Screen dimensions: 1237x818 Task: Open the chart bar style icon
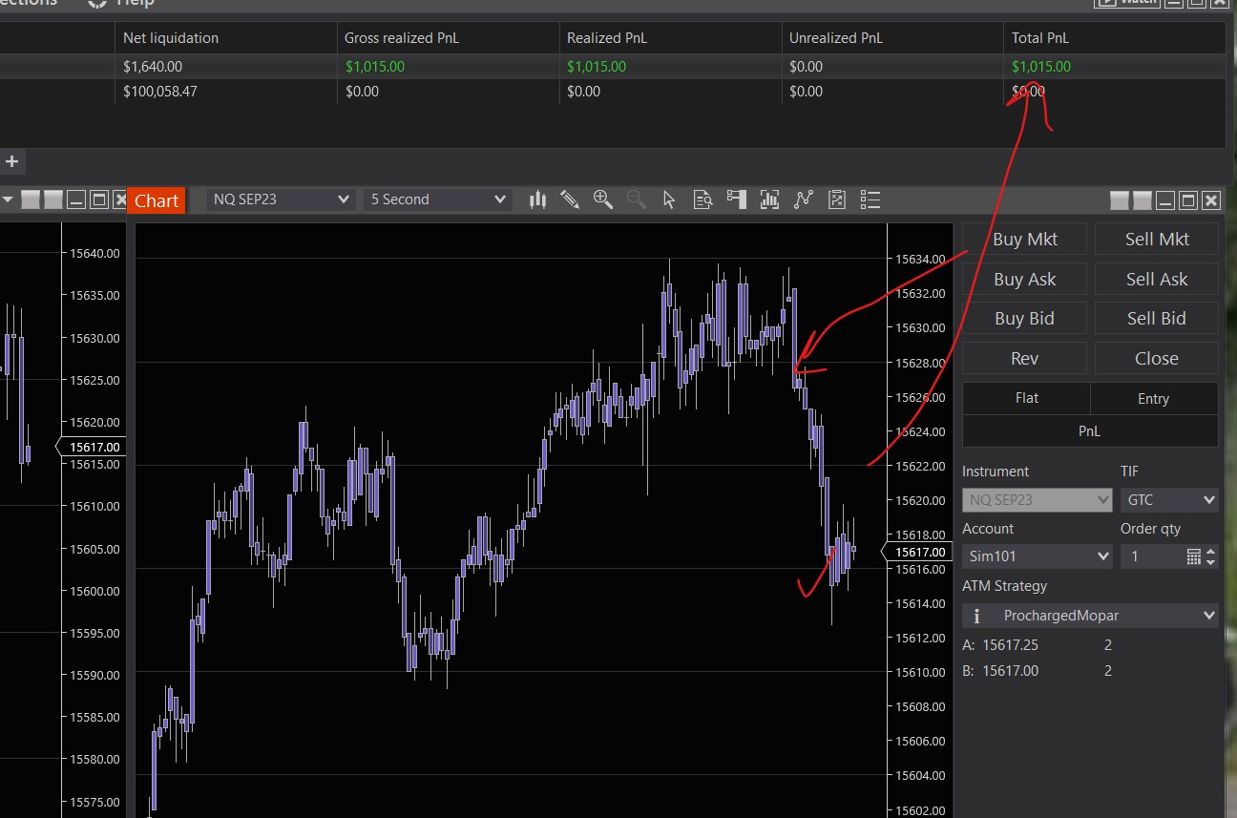pyautogui.click(x=537, y=199)
